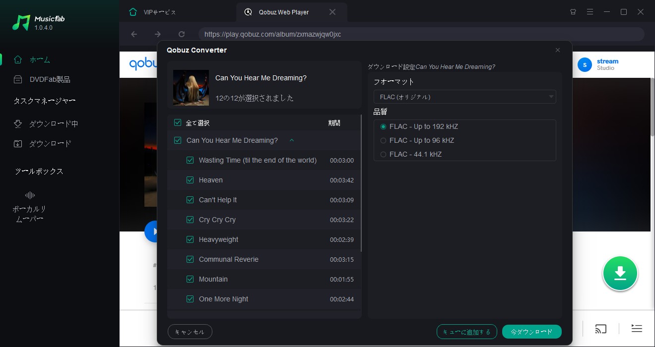The width and height of the screenshot is (655, 347).
Task: Collapse the album track list chevron
Action: [x=292, y=140]
